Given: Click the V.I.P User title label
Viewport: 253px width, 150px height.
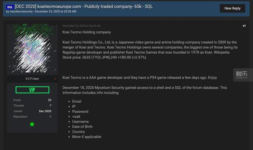Looking at the screenshot, I should (x=32, y=78).
